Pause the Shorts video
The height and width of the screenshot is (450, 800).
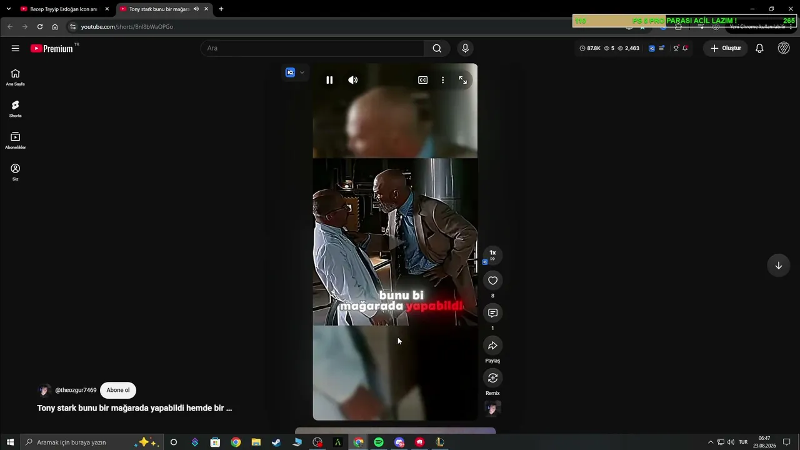coord(329,80)
